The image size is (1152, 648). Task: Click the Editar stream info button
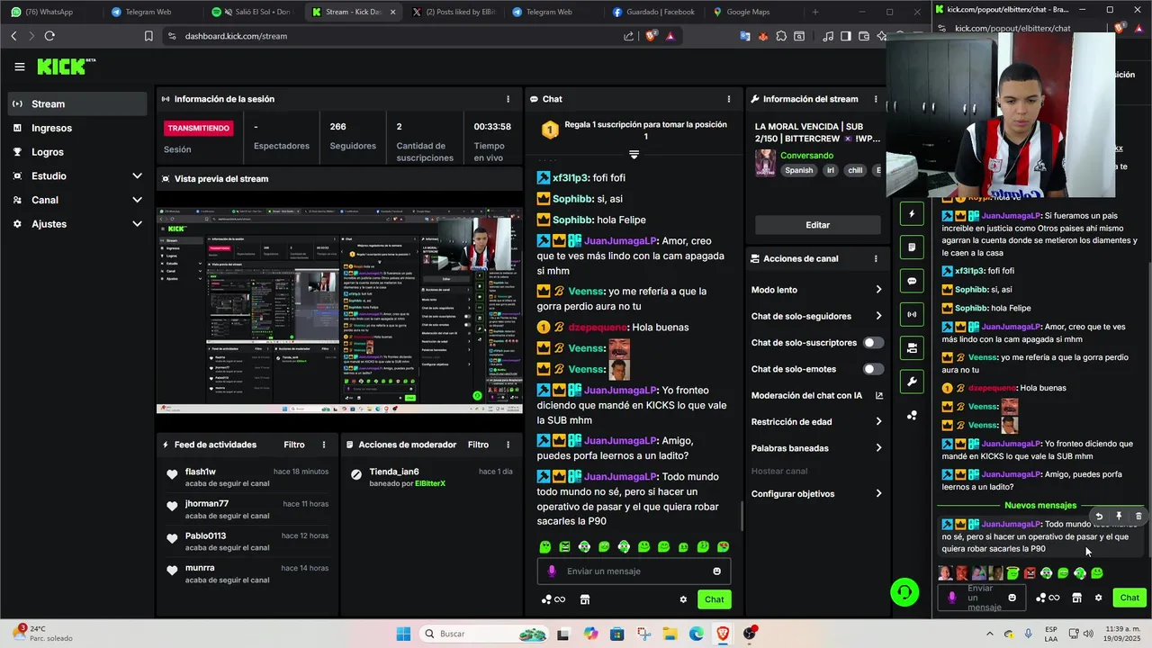tap(817, 225)
